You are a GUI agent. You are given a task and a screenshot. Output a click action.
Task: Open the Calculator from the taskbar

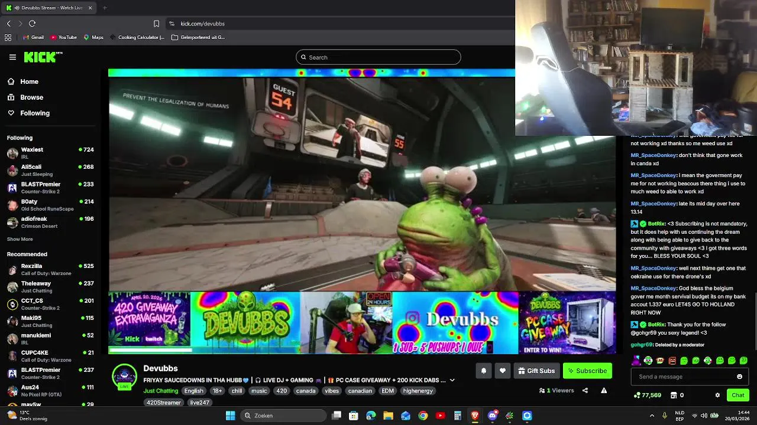pos(457,416)
